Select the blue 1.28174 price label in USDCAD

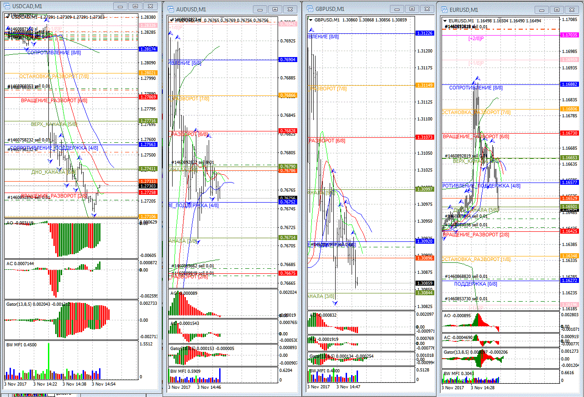coord(149,49)
